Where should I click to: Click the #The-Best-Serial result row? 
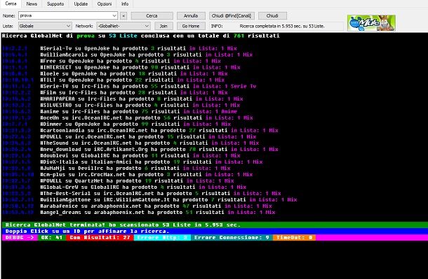point(161,193)
